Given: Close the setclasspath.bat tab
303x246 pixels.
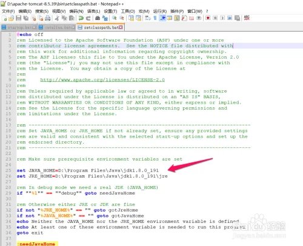Looking at the screenshot, I should (121, 27).
